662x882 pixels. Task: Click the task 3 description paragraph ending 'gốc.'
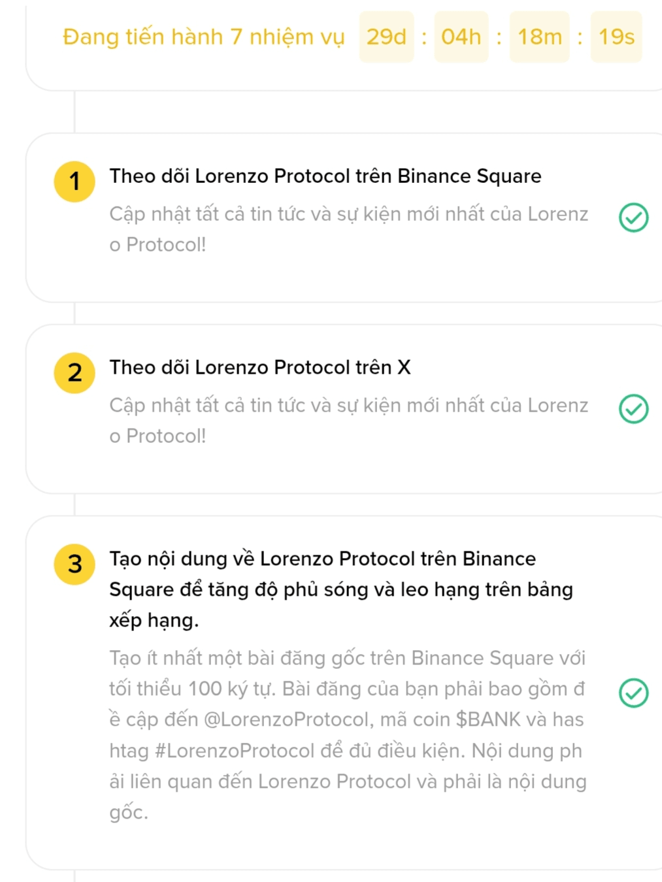pos(348,735)
